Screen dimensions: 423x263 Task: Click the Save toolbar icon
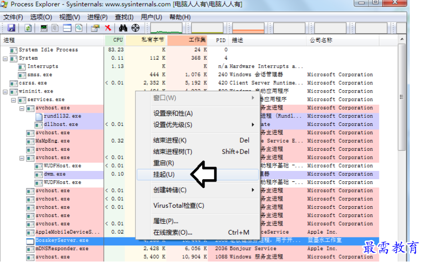click(11, 28)
